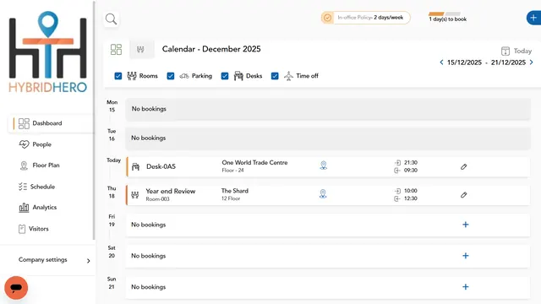Click 'One World Trade Centre' text
The width and height of the screenshot is (541, 304).
coord(254,163)
